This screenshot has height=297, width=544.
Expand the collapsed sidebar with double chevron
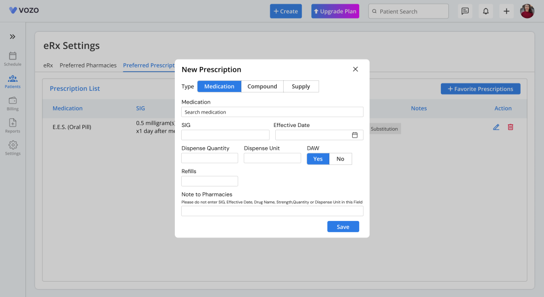click(13, 37)
